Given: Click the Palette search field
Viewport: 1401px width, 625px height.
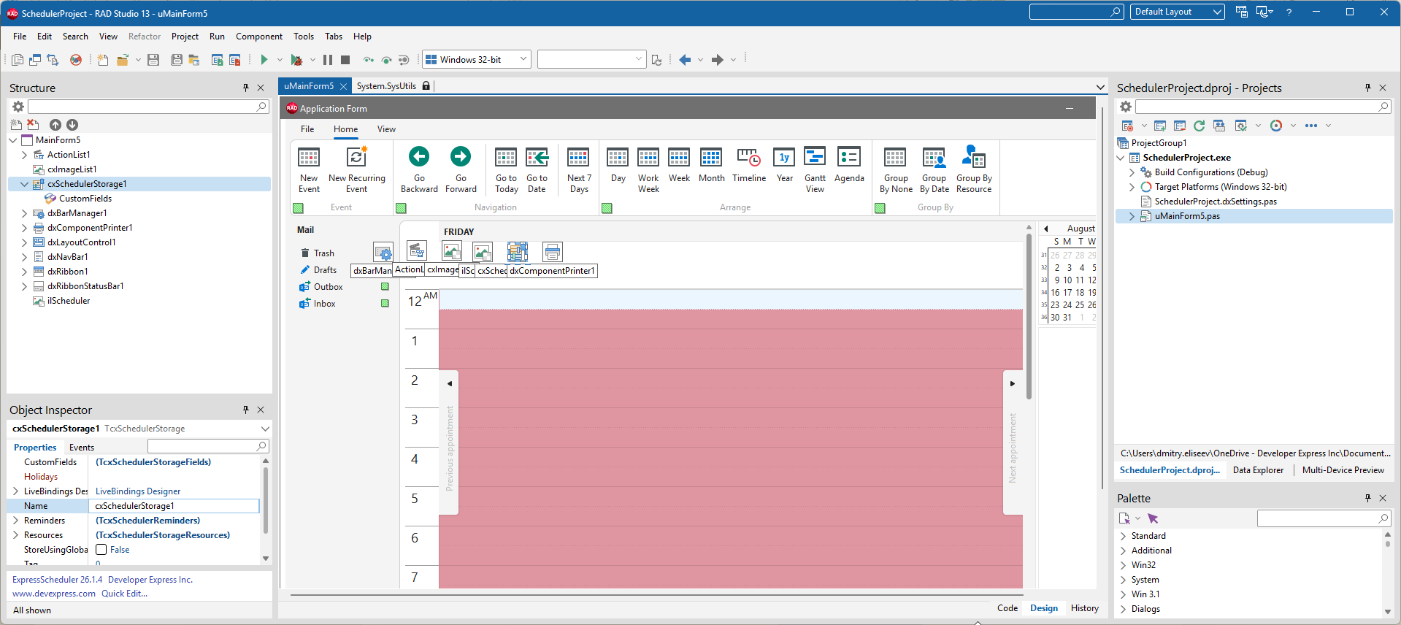Looking at the screenshot, I should click(1324, 518).
